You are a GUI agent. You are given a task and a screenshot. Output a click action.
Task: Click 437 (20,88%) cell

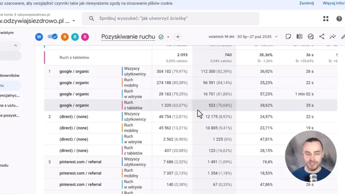tap(176, 151)
